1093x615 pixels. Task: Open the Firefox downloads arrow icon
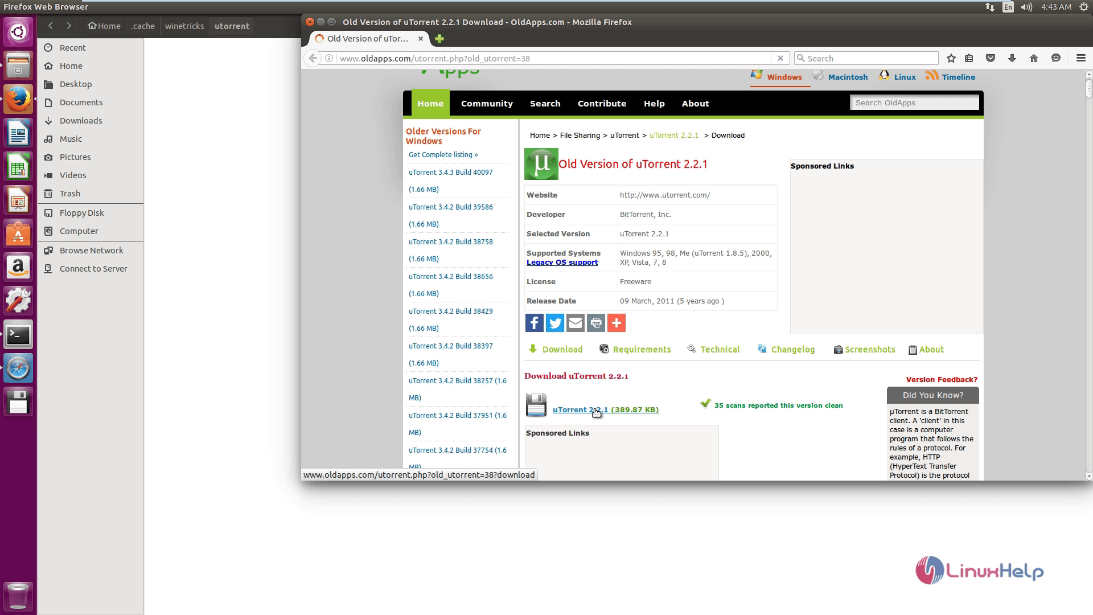point(1012,58)
